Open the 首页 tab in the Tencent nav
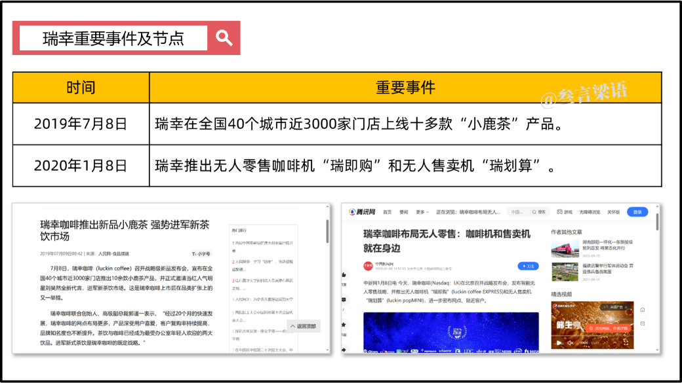The image size is (682, 383). [388, 212]
